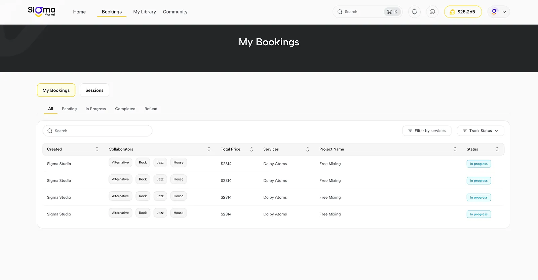Expand the user profile menu
538x280 pixels.
[499, 12]
